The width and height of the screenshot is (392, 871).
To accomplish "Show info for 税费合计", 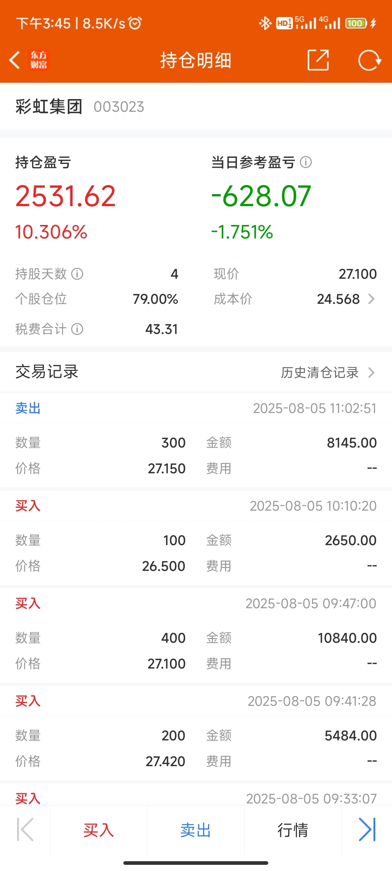I will [77, 329].
